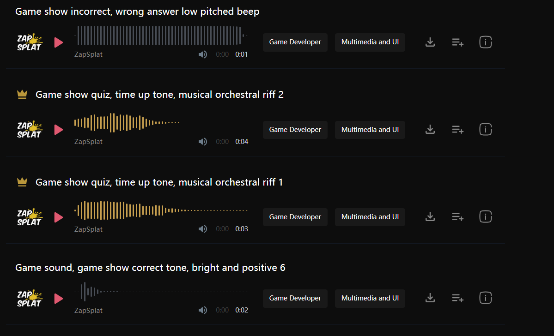Open info for bright and positive 6
This screenshot has width=554, height=336.
click(x=486, y=298)
